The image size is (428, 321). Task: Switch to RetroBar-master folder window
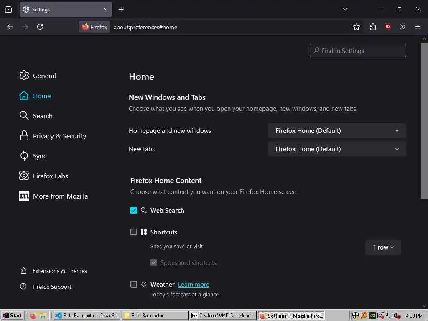coord(155,316)
